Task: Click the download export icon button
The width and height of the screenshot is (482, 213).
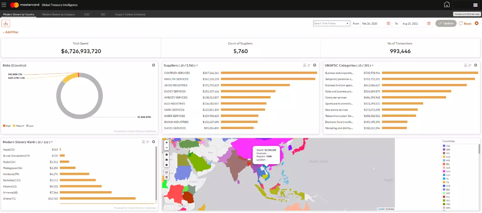Action: pos(6,23)
